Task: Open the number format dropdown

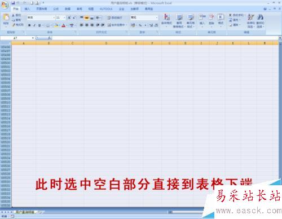Action: click(x=157, y=17)
